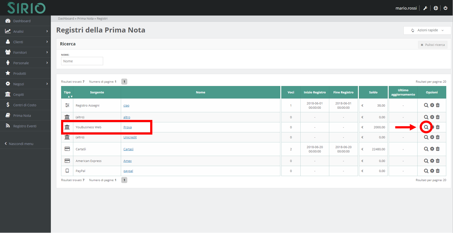This screenshot has width=453, height=233.
Task: Hide the sidebar with Nascondi menu
Action: 21,144
